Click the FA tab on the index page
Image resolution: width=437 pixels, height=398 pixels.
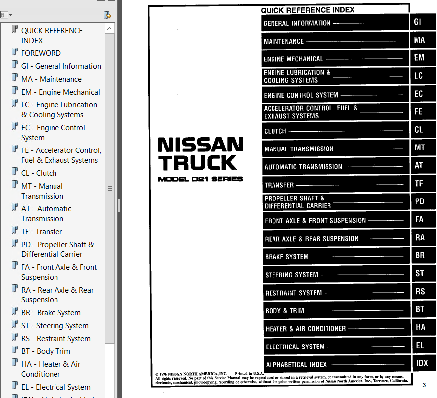click(x=423, y=219)
